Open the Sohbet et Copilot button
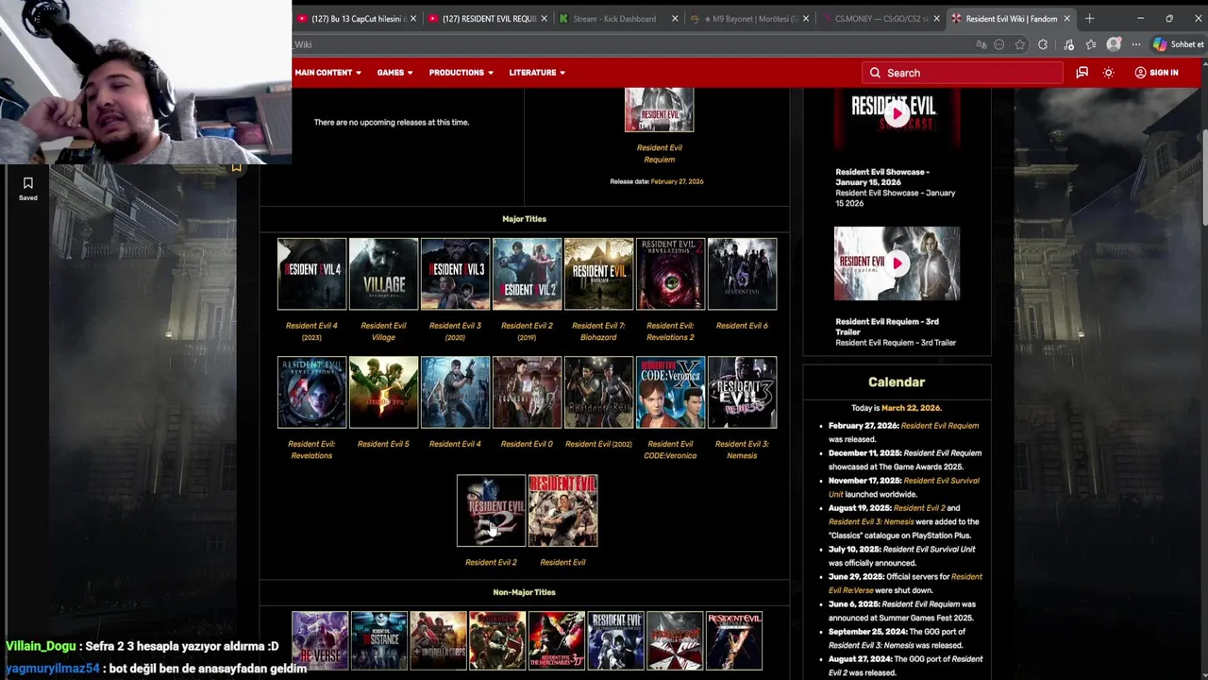 (x=1178, y=44)
